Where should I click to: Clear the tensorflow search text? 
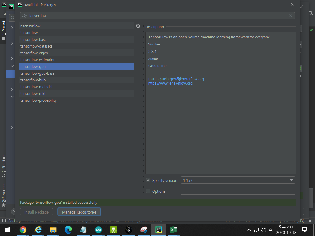(290, 16)
